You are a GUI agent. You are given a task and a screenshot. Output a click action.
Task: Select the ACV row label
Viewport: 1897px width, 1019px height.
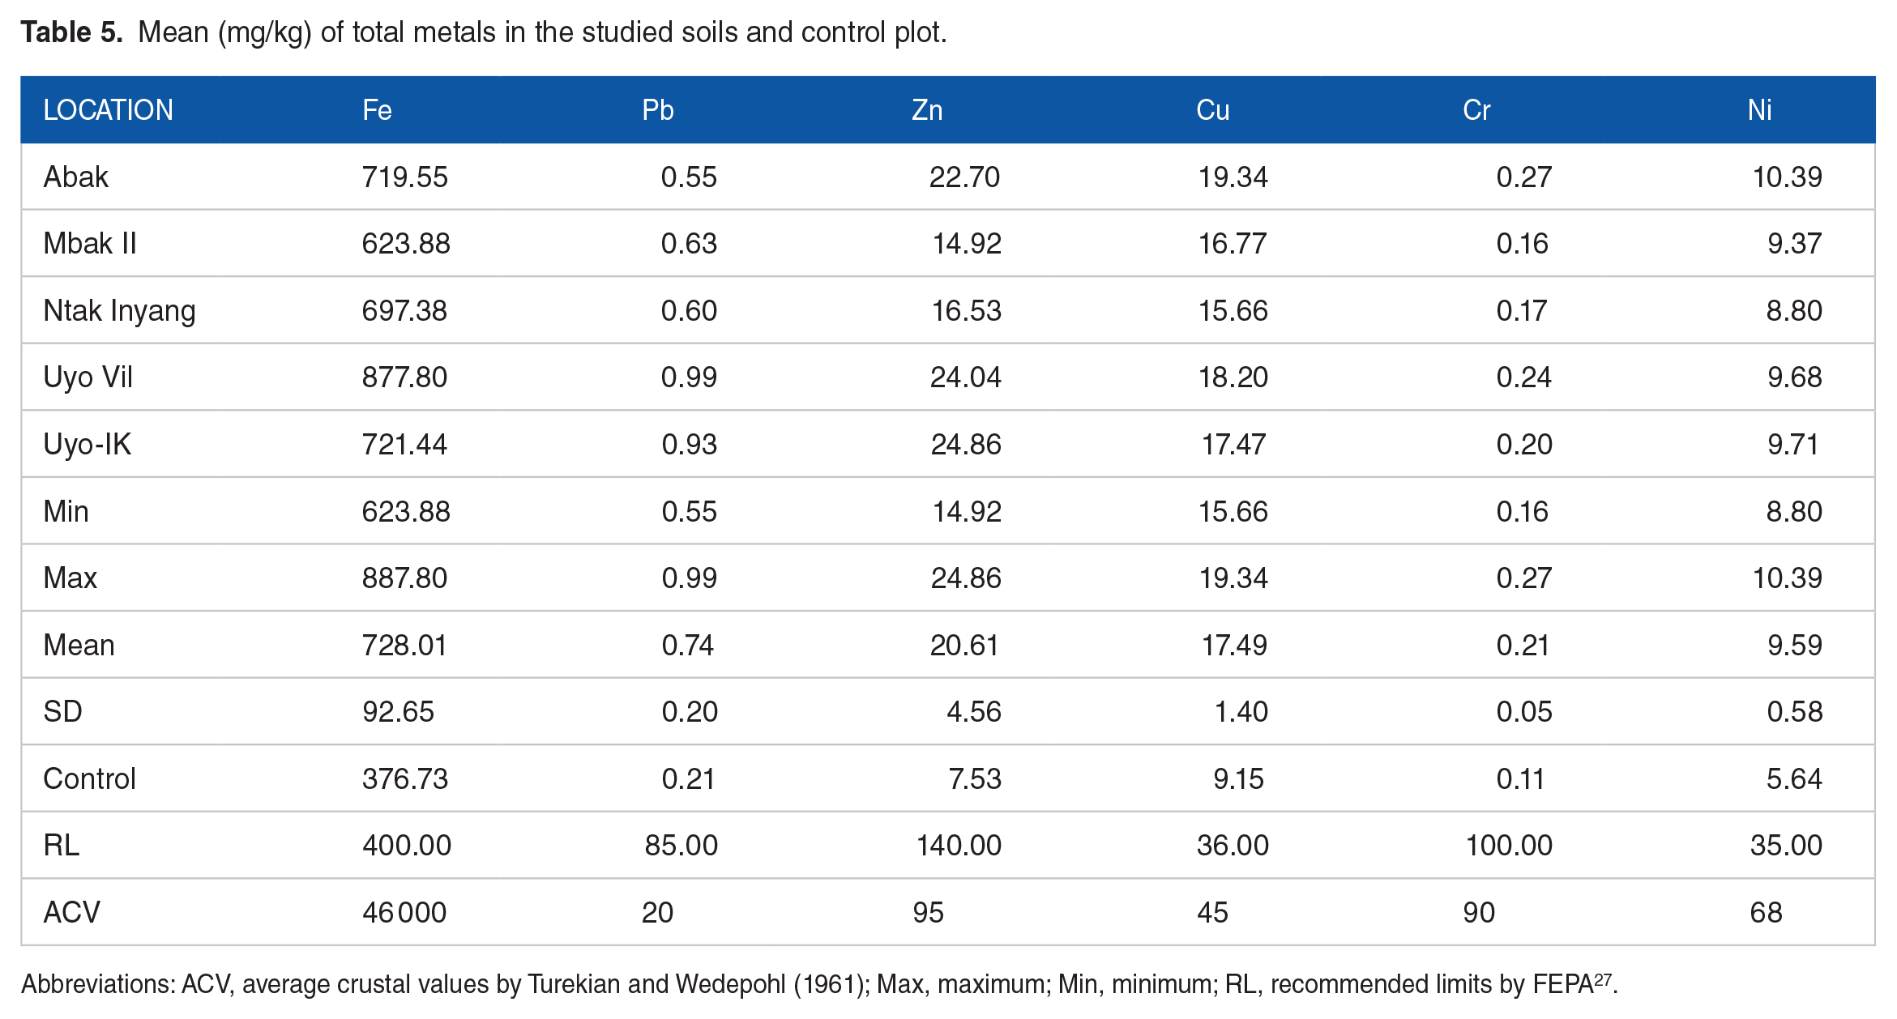(71, 913)
